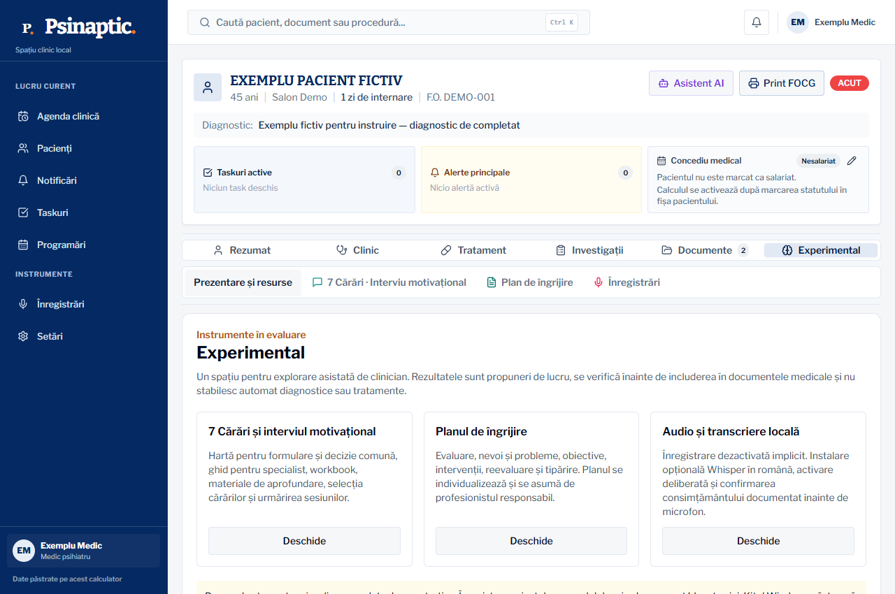Open Taskuri in the sidebar

pyautogui.click(x=84, y=212)
